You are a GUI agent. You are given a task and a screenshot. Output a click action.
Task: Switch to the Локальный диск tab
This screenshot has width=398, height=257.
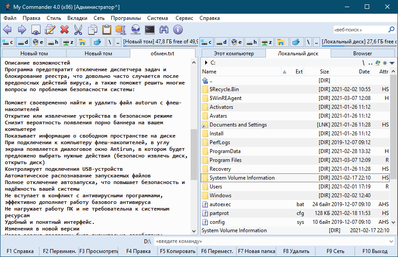298,54
